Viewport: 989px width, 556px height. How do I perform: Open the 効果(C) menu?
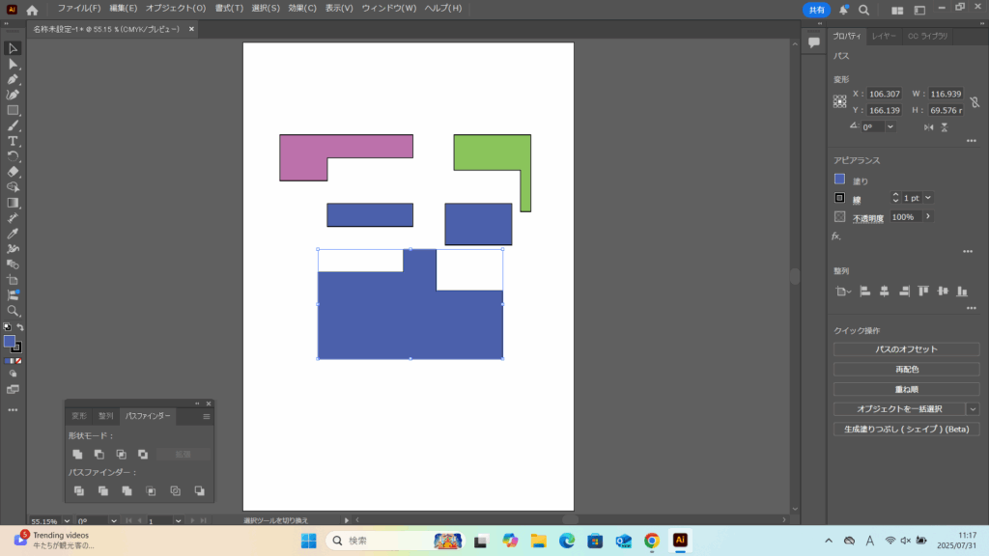[x=302, y=9]
